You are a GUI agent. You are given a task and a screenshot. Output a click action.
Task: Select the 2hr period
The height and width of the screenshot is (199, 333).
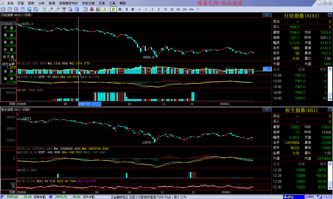[x=185, y=9]
